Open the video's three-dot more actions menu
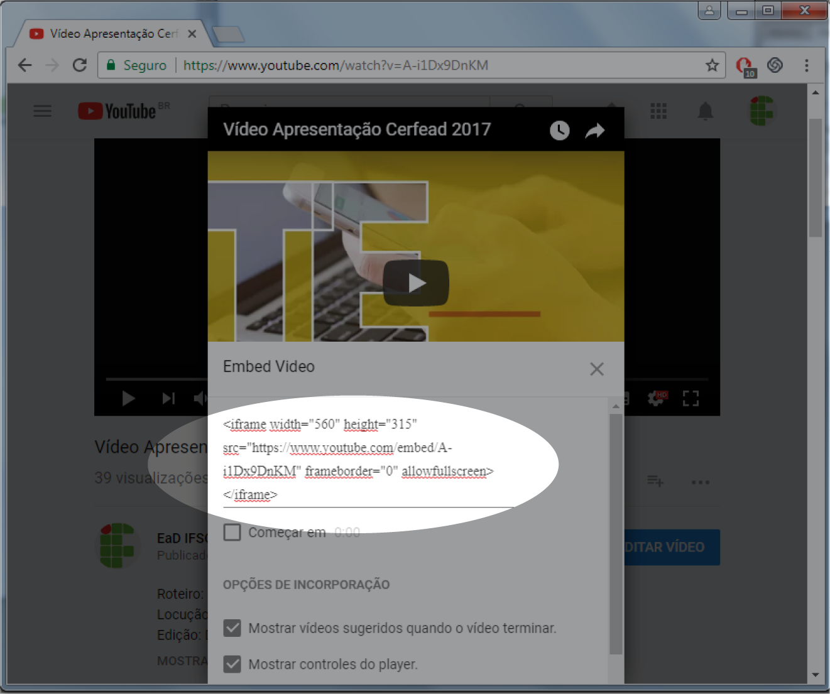This screenshot has height=694, width=830. [x=700, y=482]
